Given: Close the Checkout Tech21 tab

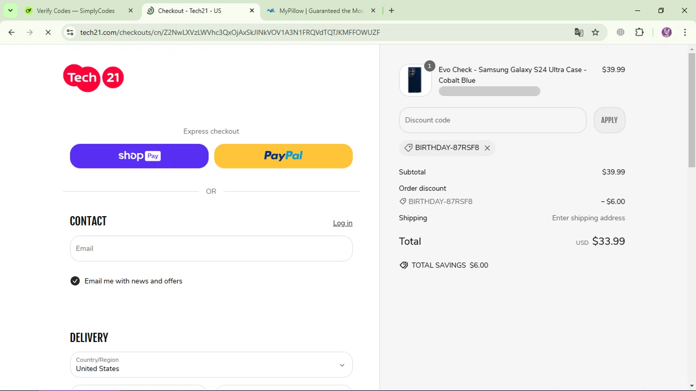Looking at the screenshot, I should (252, 11).
